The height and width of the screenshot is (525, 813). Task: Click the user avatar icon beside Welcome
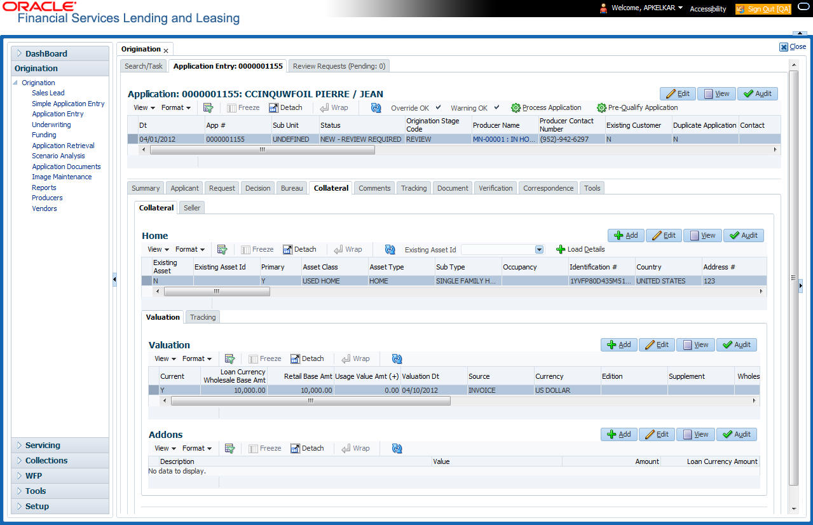click(x=603, y=8)
